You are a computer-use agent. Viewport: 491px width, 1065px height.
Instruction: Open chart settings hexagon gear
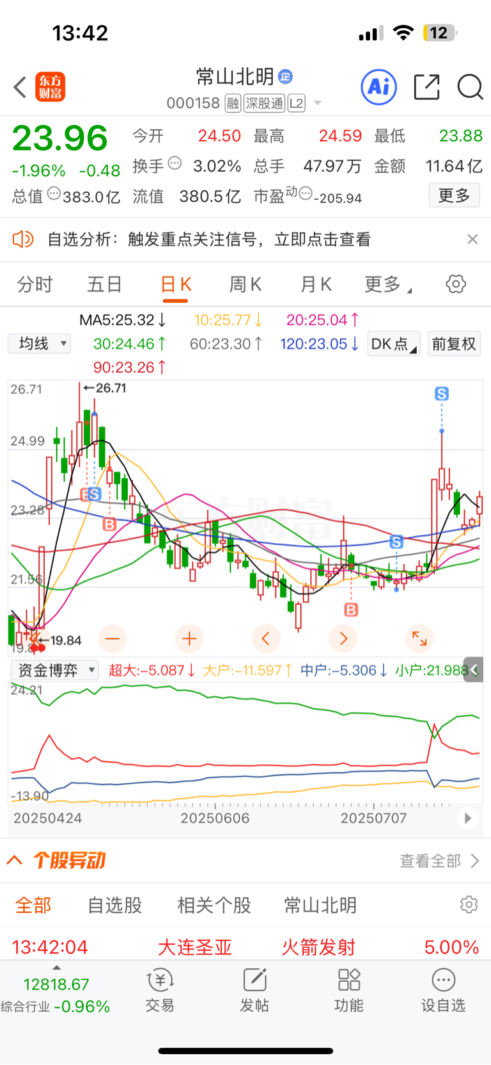click(x=456, y=284)
